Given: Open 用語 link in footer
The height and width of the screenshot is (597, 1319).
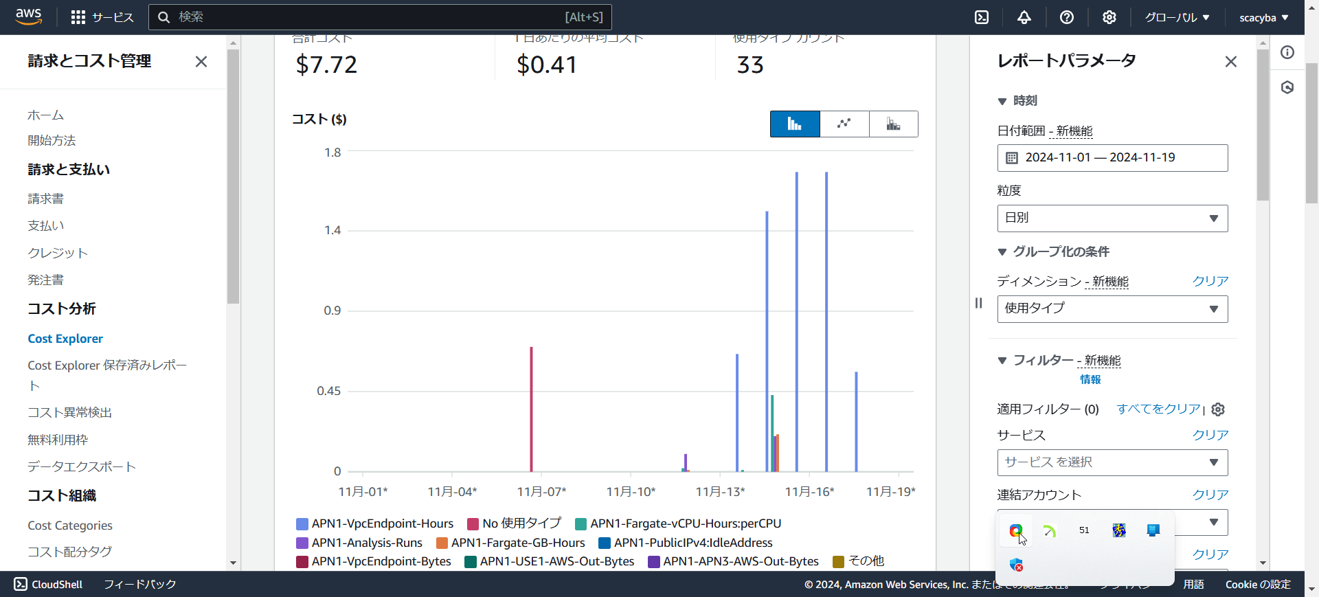Looking at the screenshot, I should (x=1194, y=584).
